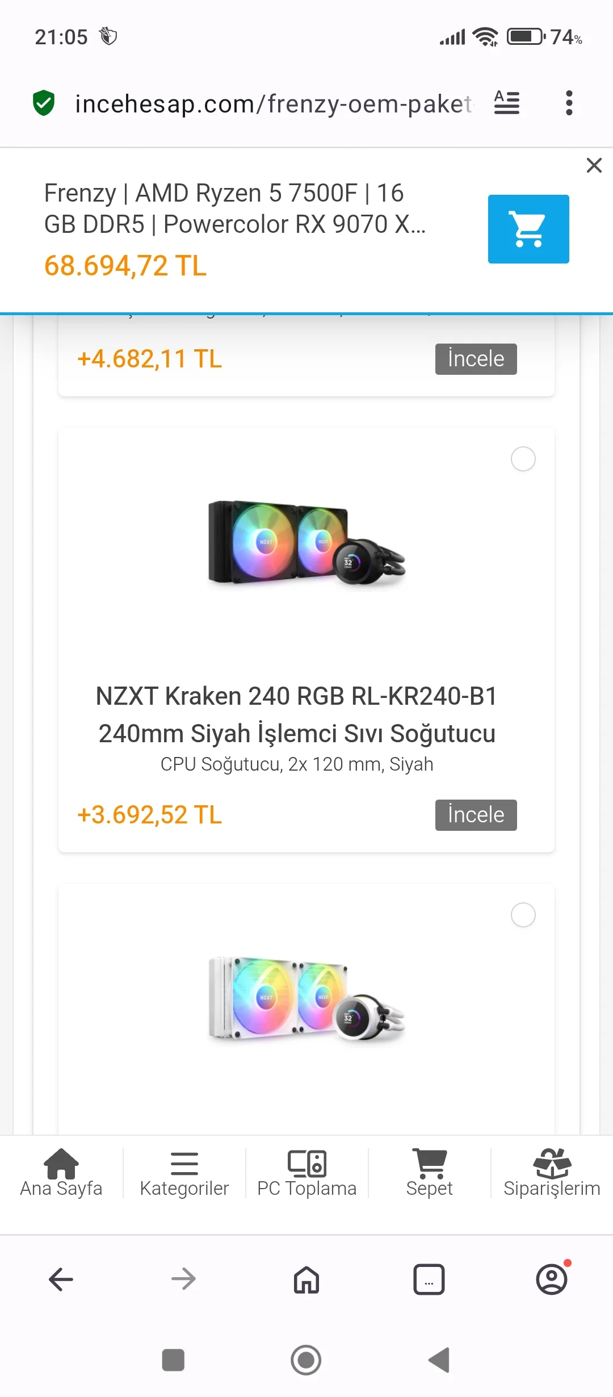Click İncele for the +3.692,52 TL cooler
Screen dimensions: 613x1397
(x=476, y=815)
